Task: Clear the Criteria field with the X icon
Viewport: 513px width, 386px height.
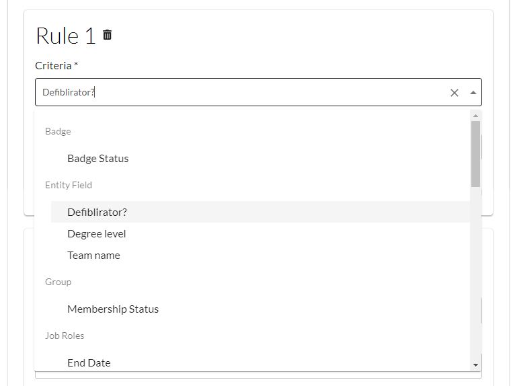Action: (454, 93)
